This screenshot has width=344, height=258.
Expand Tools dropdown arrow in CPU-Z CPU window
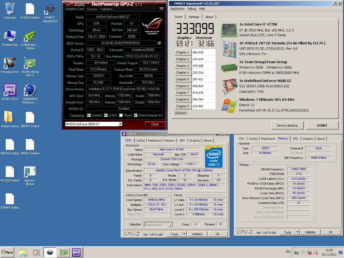point(184,234)
